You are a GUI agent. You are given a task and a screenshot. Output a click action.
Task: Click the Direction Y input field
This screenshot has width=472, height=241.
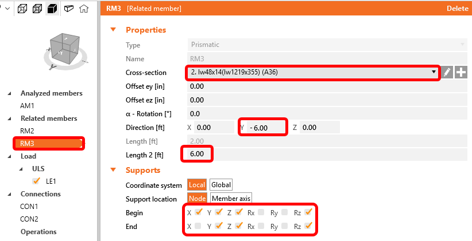[x=266, y=128]
